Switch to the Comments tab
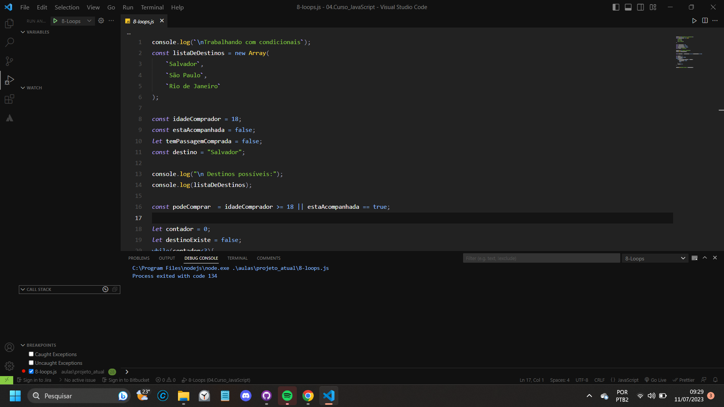This screenshot has width=724, height=407. point(268,258)
